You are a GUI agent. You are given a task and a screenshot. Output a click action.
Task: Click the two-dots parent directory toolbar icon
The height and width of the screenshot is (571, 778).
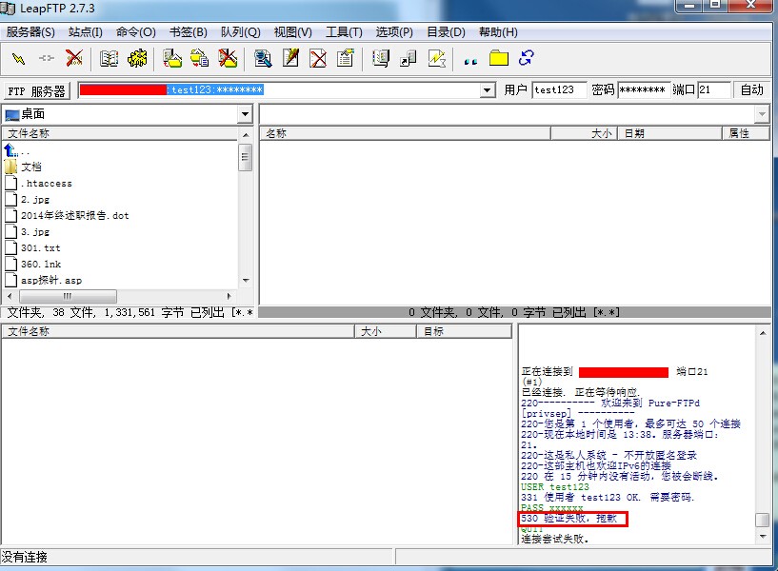(470, 61)
